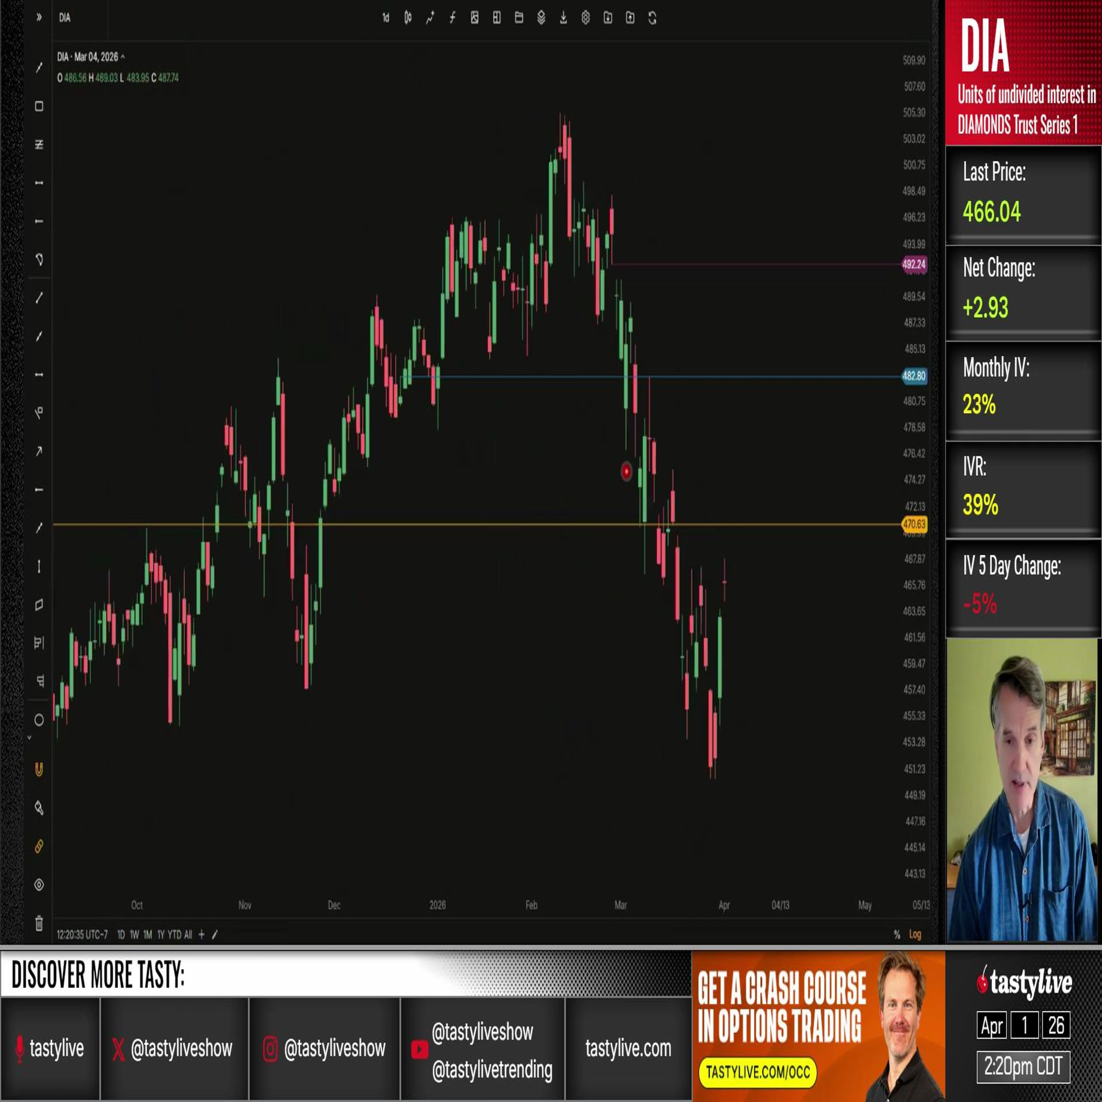The image size is (1102, 1102).
Task: Click the tastylive.com link
Action: pos(628,1048)
